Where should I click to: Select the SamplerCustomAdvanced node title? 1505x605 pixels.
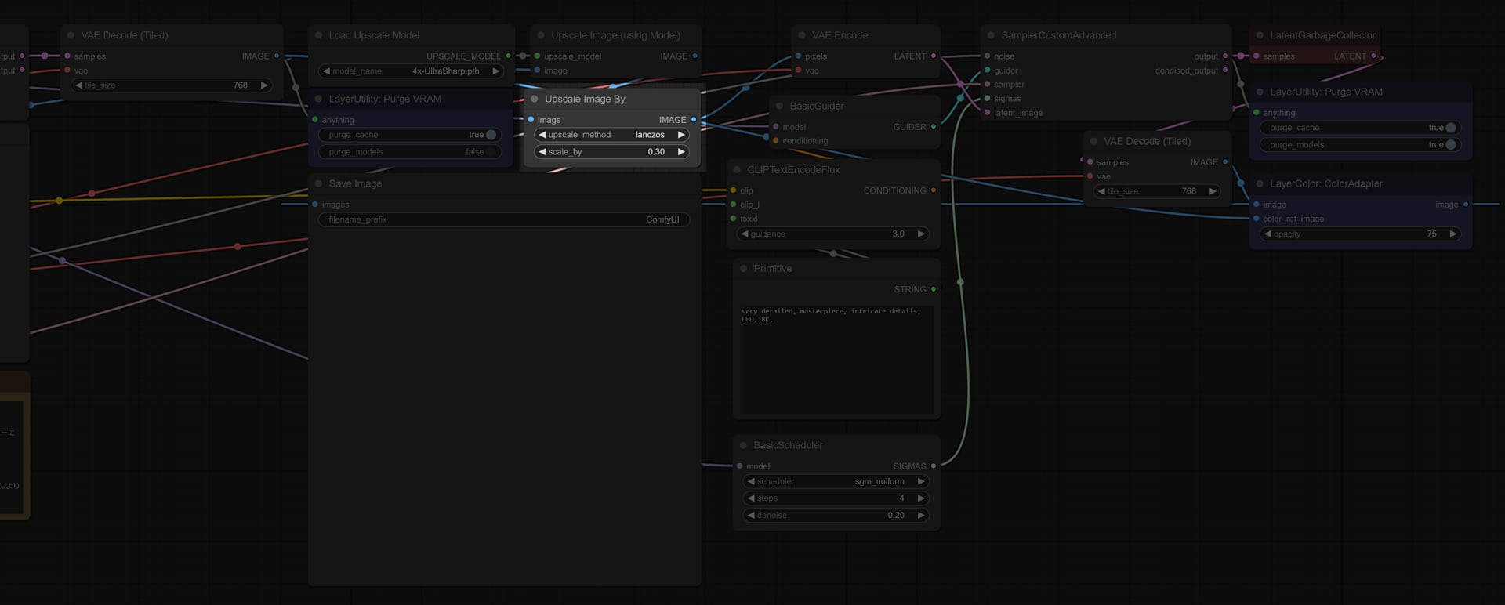(1058, 35)
